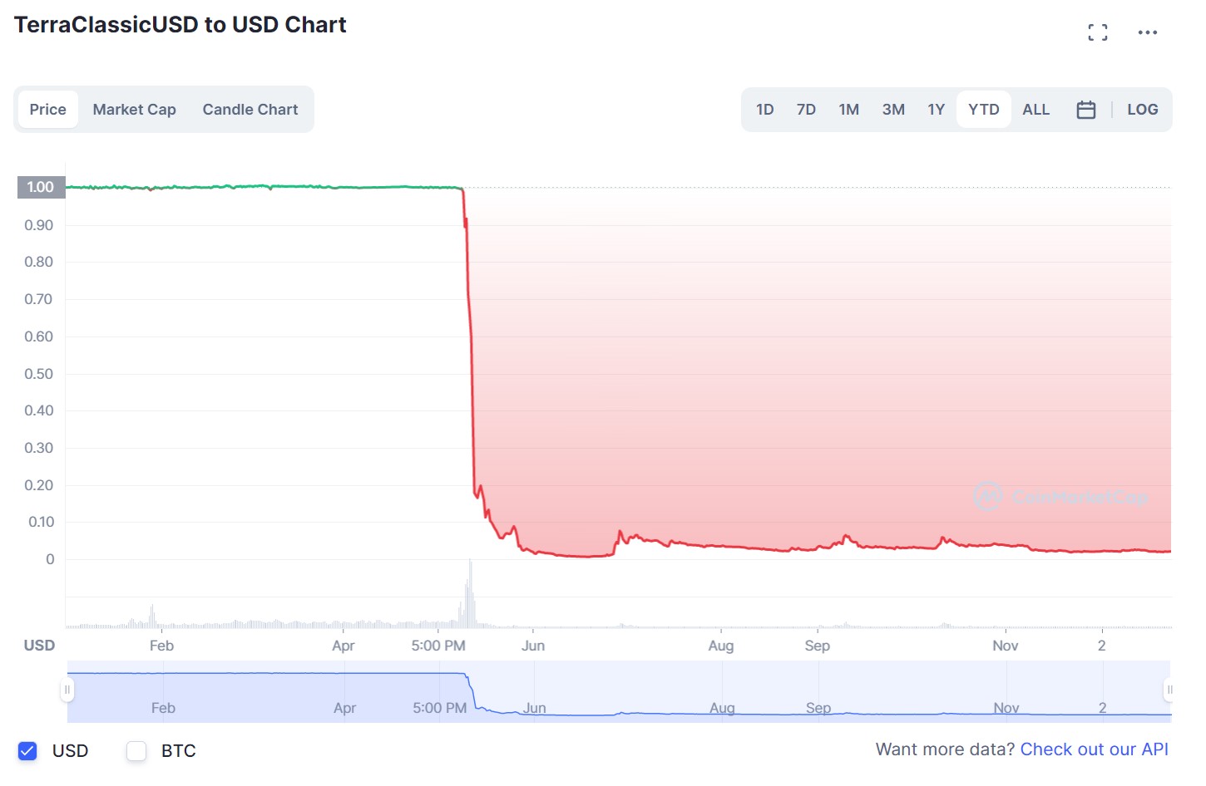The image size is (1206, 786).
Task: Select the 1D timeframe
Action: (x=764, y=109)
